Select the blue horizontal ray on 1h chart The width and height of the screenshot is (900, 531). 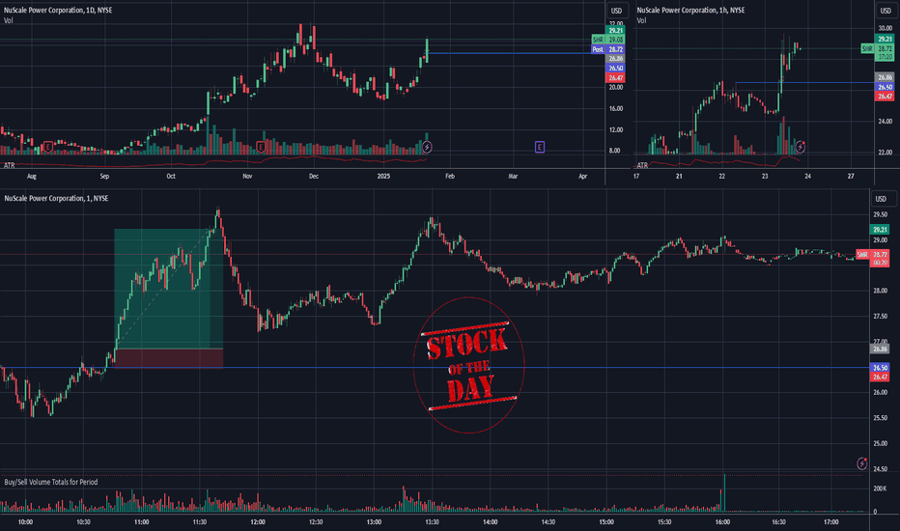pos(804,83)
